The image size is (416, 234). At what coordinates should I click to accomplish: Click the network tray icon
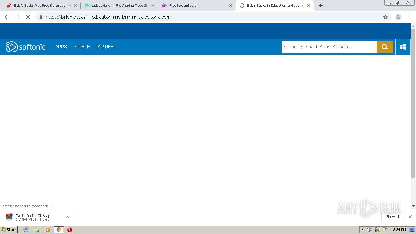(377, 230)
